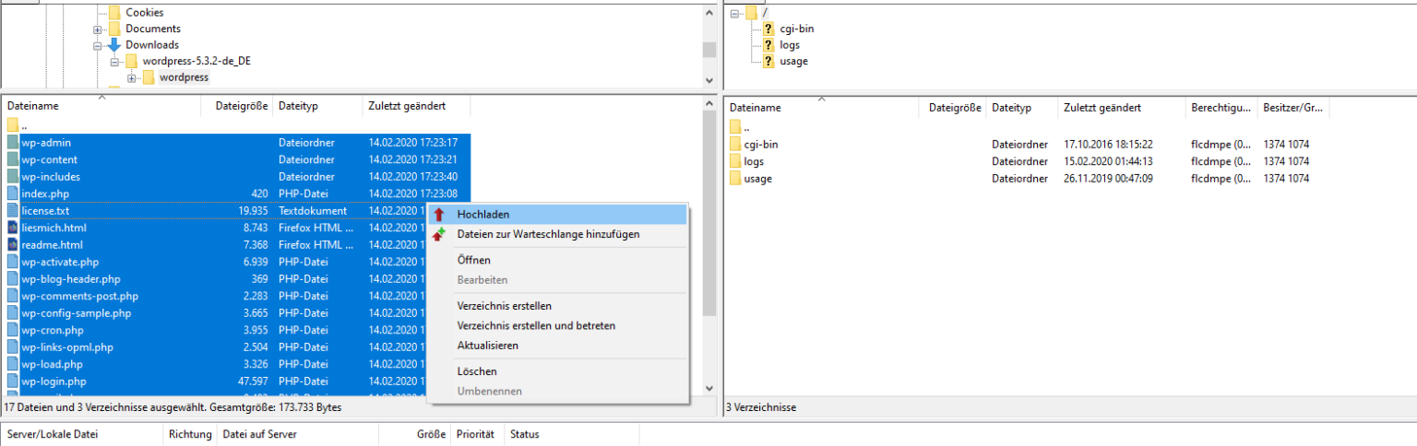Click the wp-cron.php file icon
The image size is (1417, 446).
tap(12, 330)
